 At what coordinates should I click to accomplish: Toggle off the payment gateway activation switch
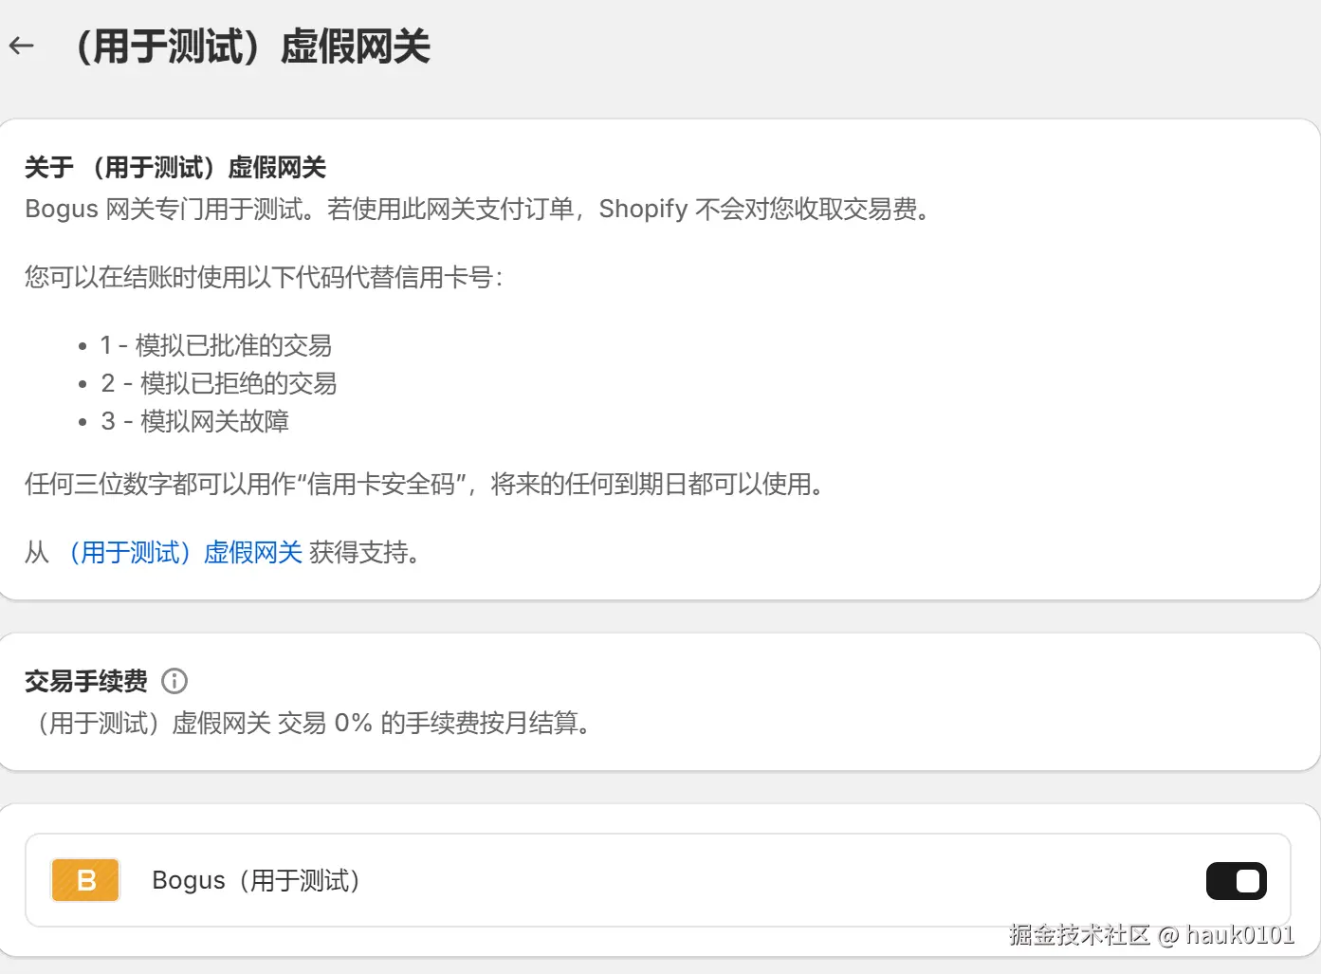(1236, 880)
